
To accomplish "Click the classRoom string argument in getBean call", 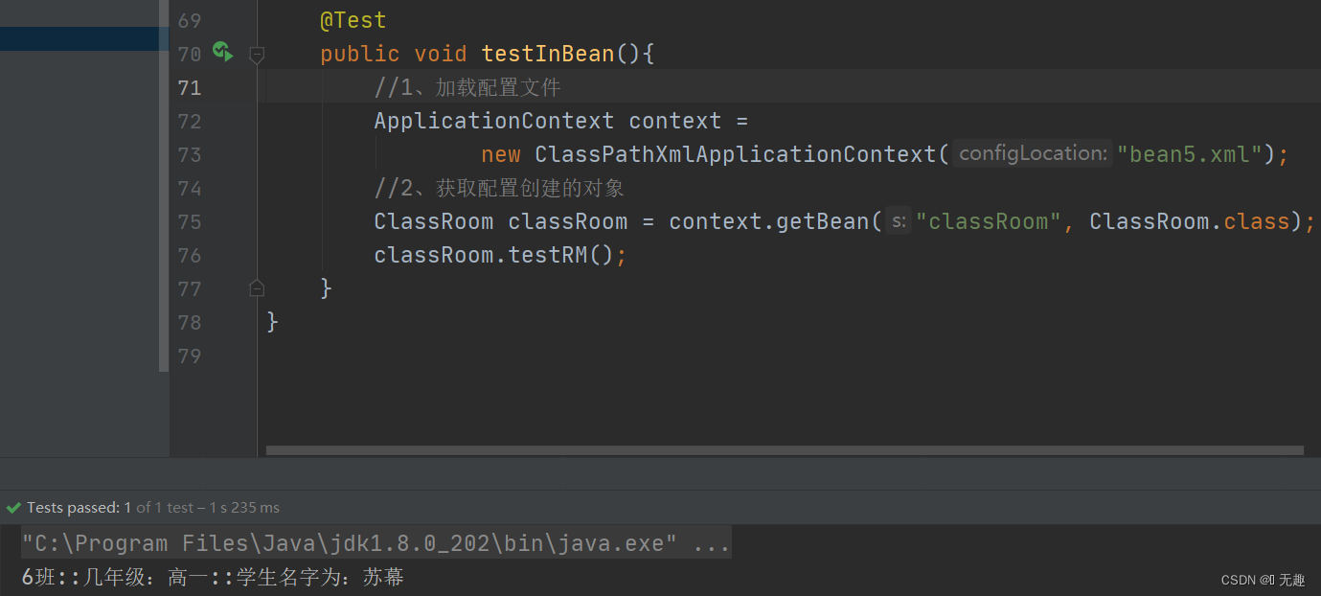I will pyautogui.click(x=988, y=220).
